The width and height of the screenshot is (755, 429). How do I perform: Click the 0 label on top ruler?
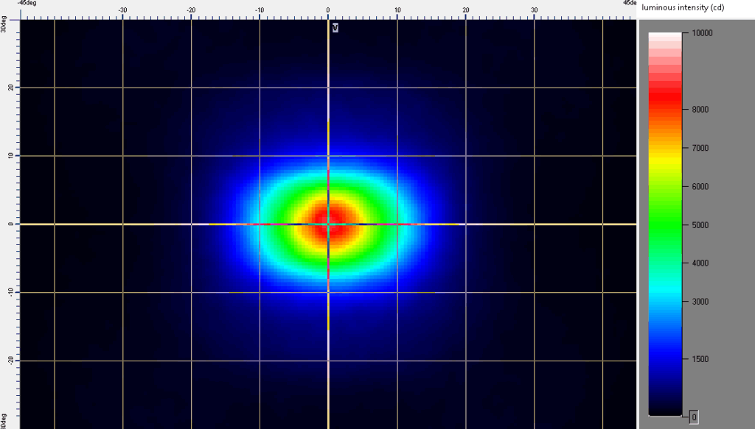tap(328, 11)
